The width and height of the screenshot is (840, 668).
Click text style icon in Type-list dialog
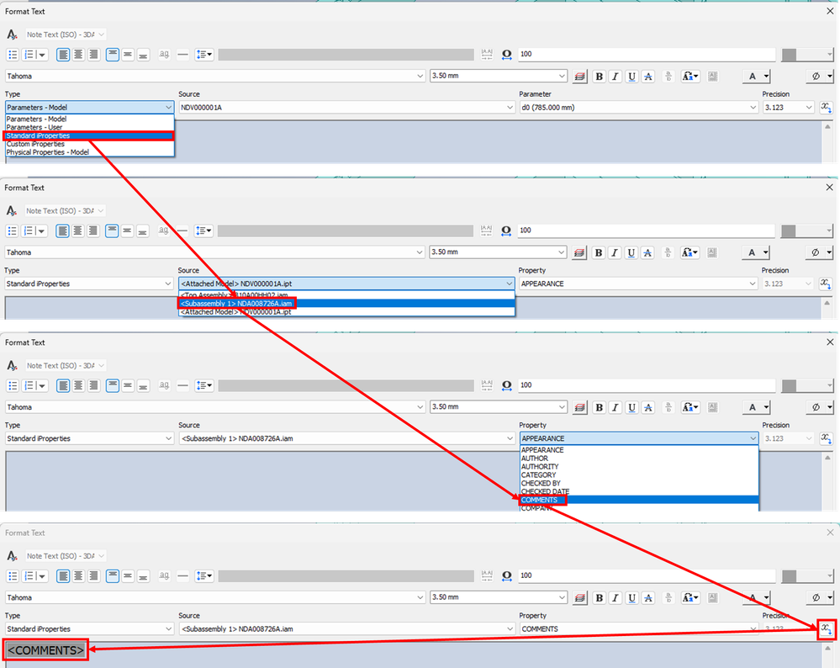pyautogui.click(x=12, y=34)
